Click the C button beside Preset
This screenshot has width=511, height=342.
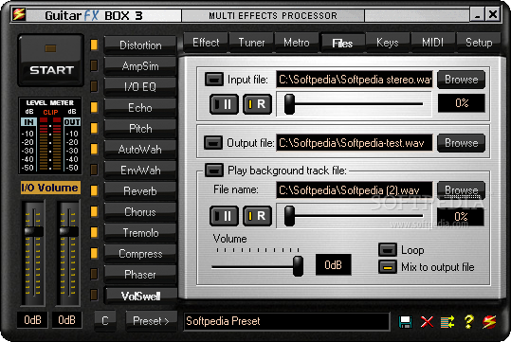click(x=105, y=321)
